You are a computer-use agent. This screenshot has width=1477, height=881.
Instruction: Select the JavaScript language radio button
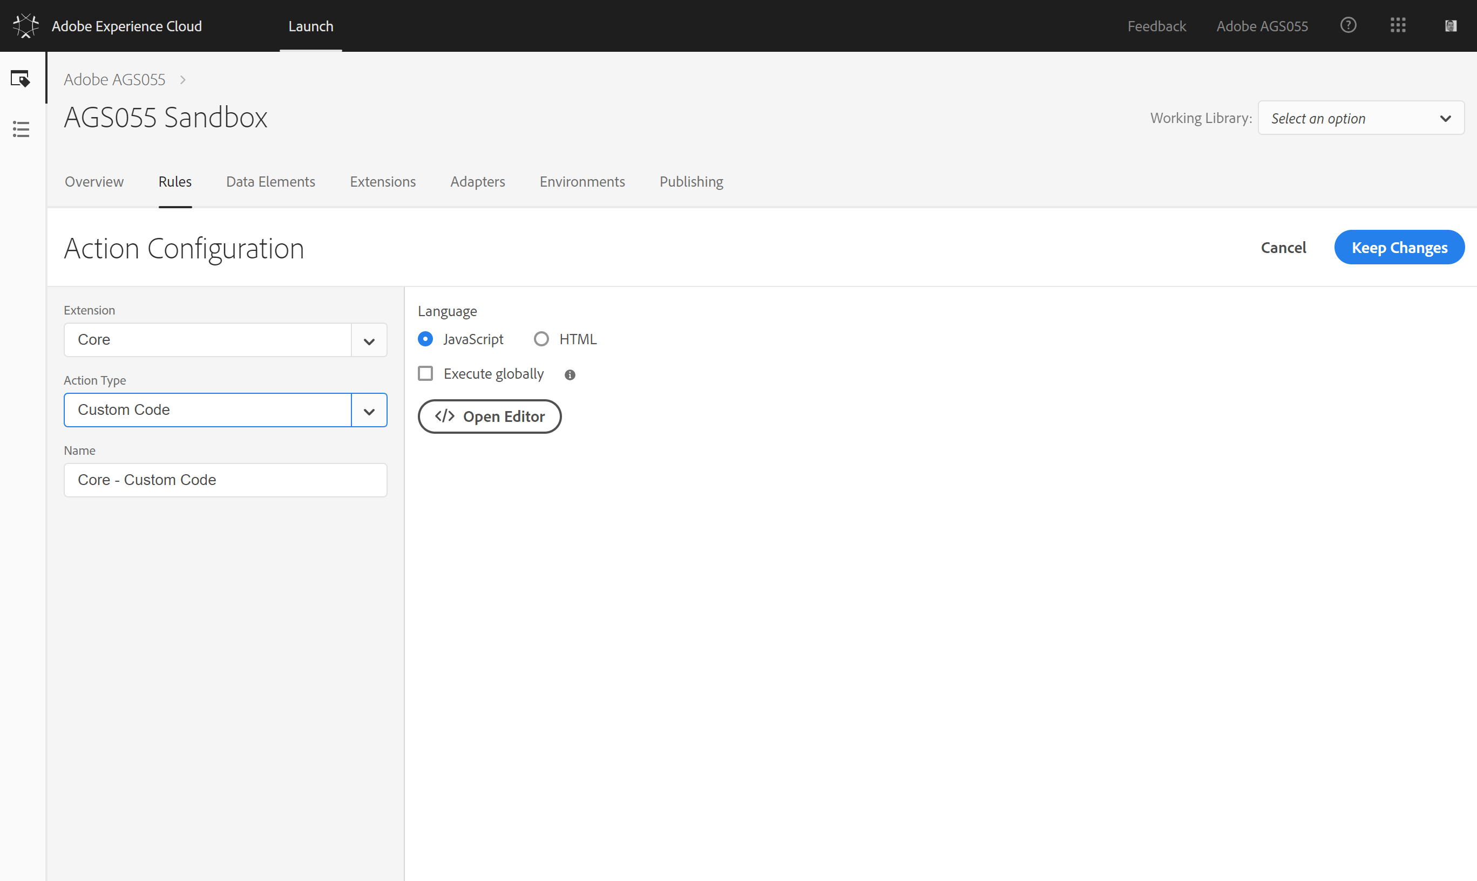pos(425,339)
